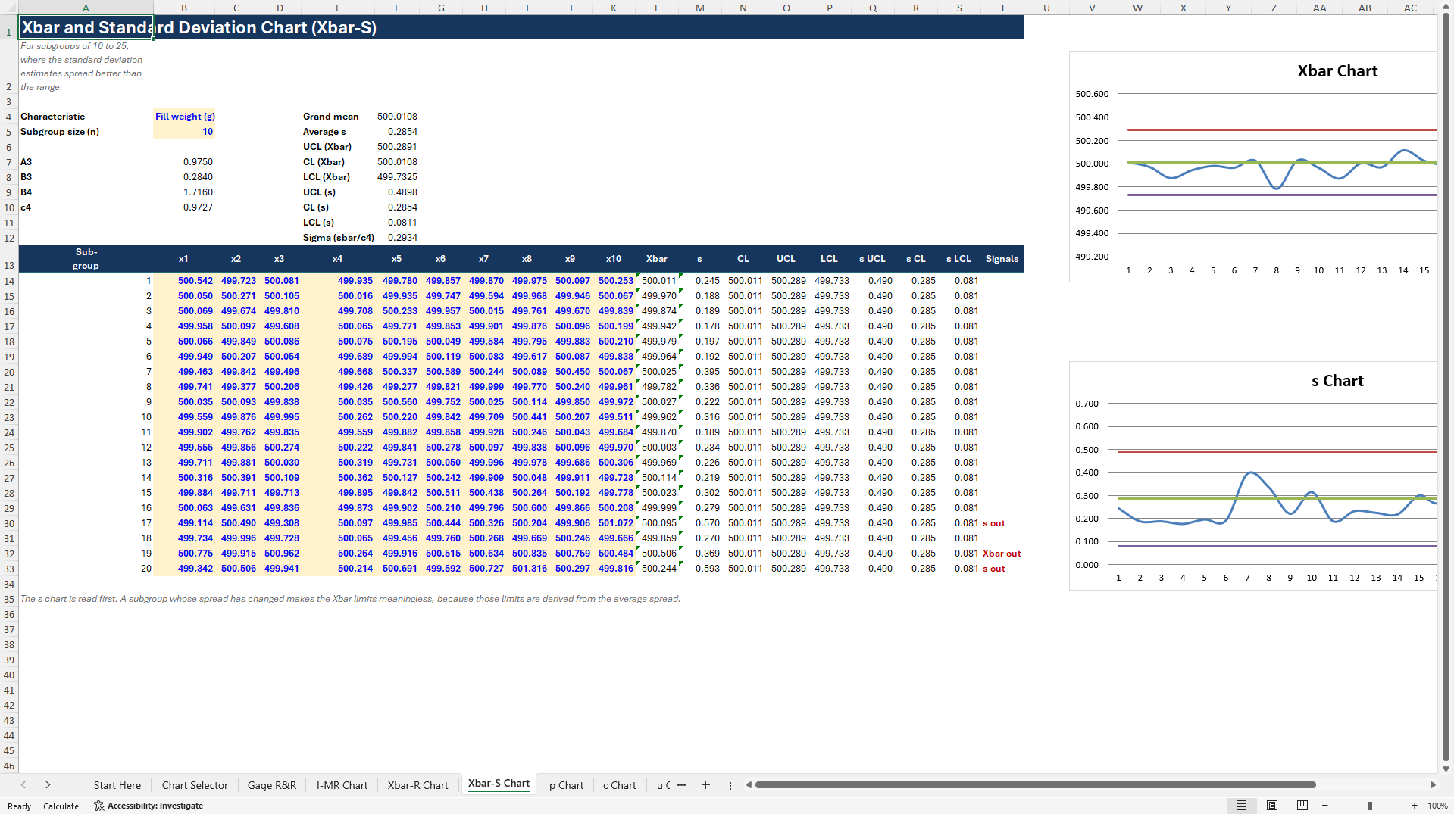Click the s Chart title
The height and width of the screenshot is (814, 1454).
pyautogui.click(x=1337, y=381)
